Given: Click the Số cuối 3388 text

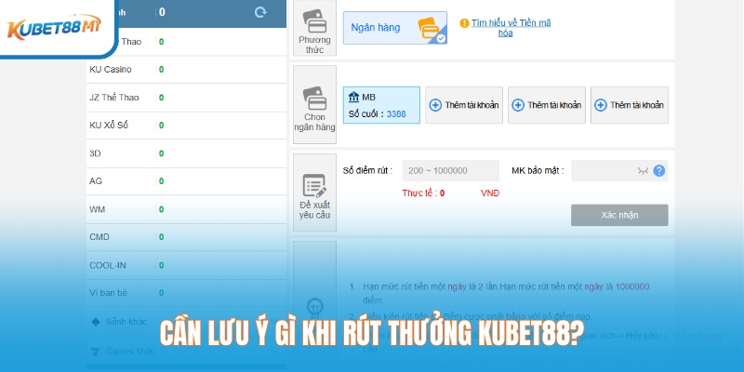Looking at the screenshot, I should point(378,114).
